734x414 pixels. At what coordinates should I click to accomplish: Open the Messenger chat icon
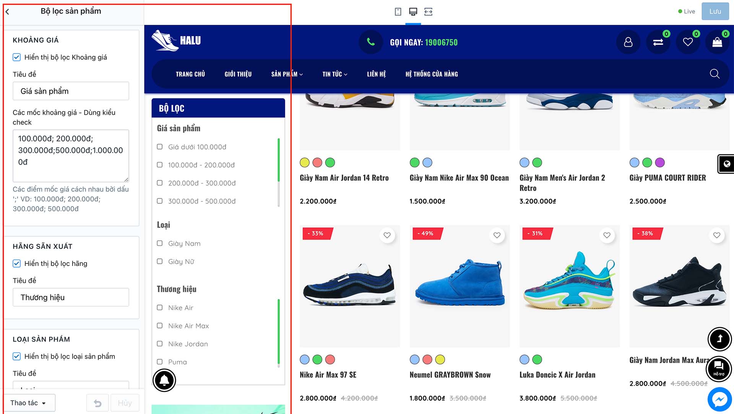pyautogui.click(x=719, y=399)
